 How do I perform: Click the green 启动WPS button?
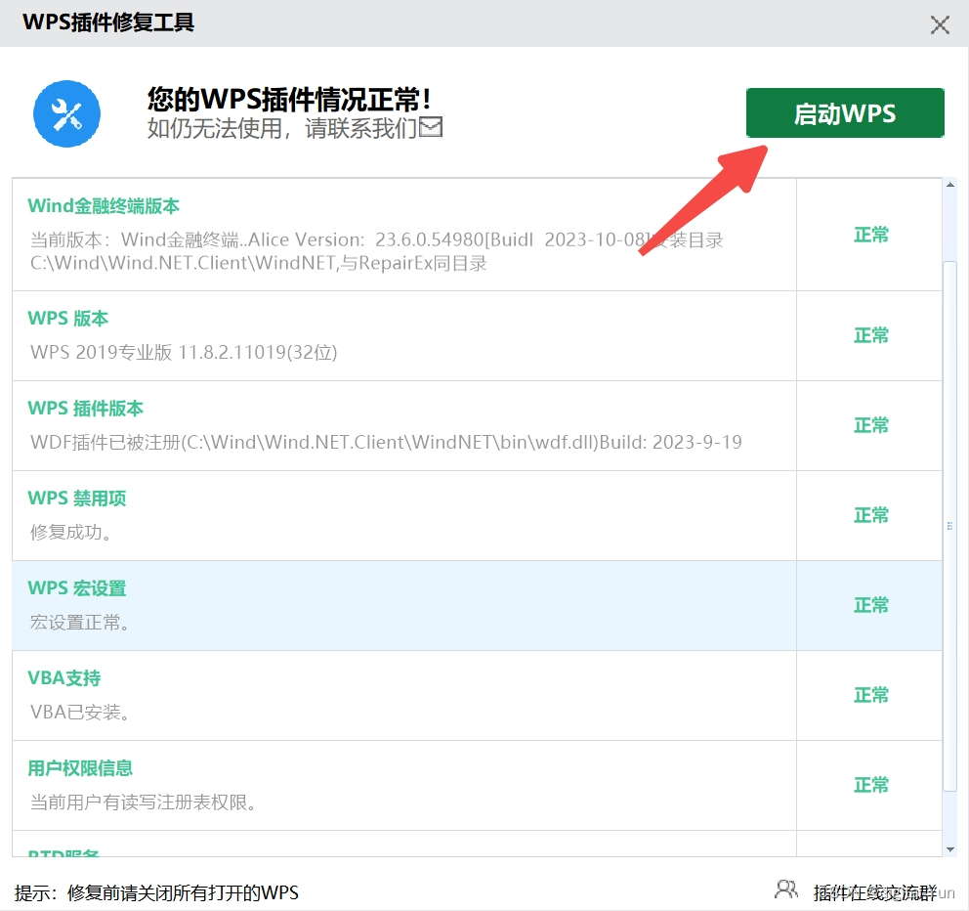point(845,113)
